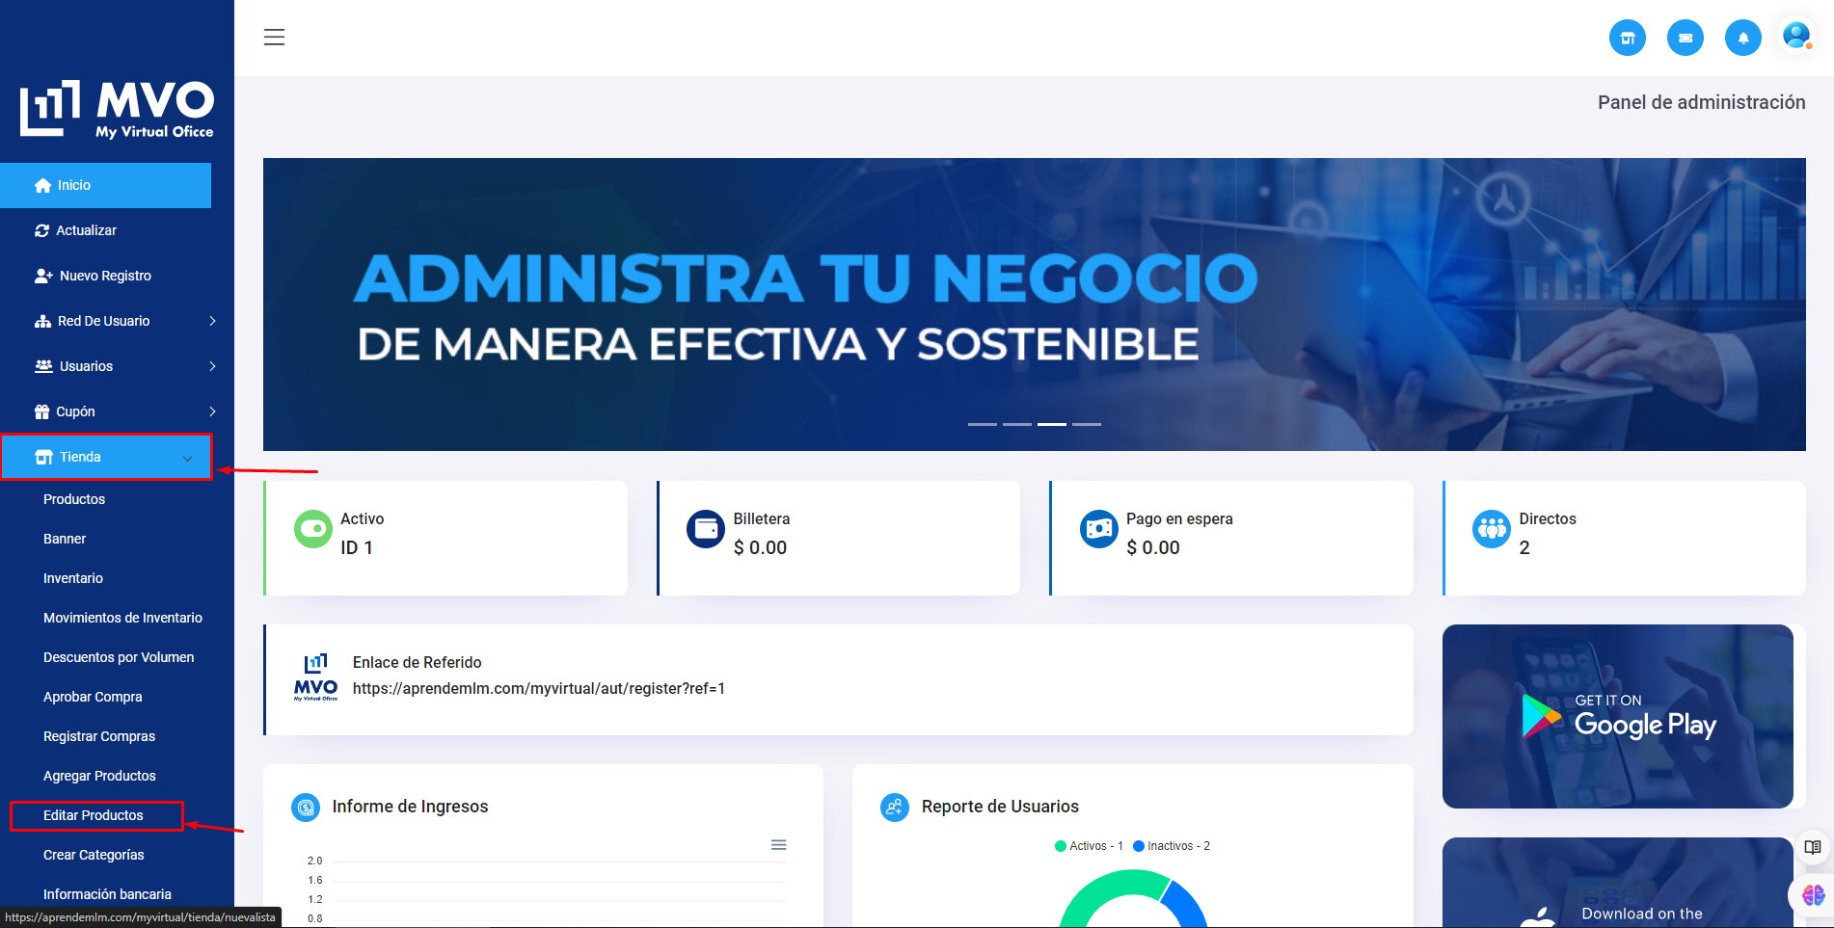Viewport: 1834px width, 928px height.
Task: Select the third banner carousel indicator
Action: pyautogui.click(x=1052, y=424)
